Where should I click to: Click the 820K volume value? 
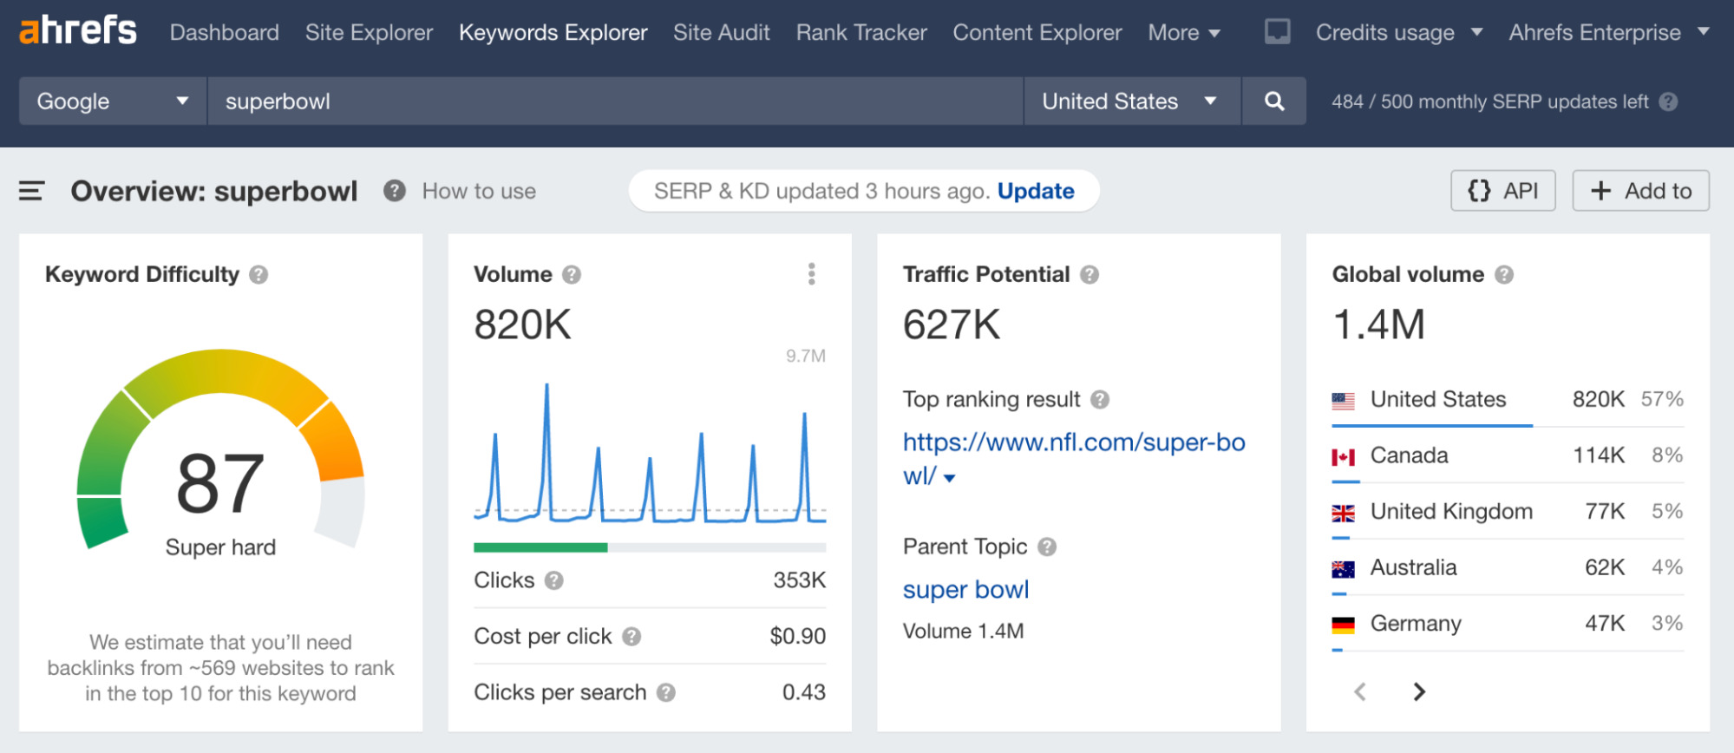(x=522, y=325)
